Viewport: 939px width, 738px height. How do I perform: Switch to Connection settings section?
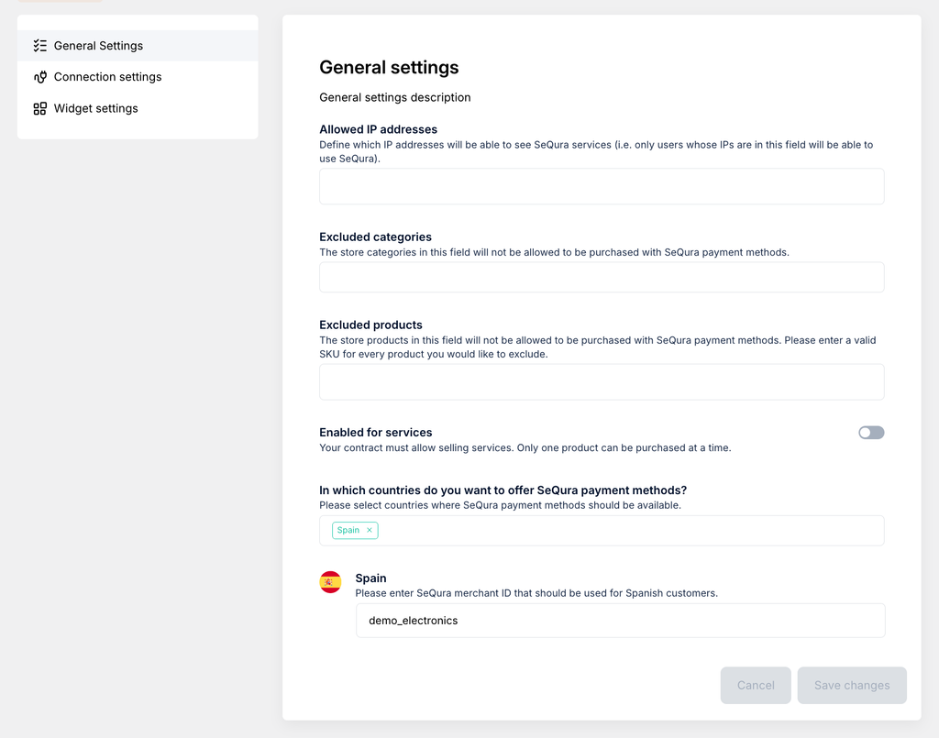107,77
